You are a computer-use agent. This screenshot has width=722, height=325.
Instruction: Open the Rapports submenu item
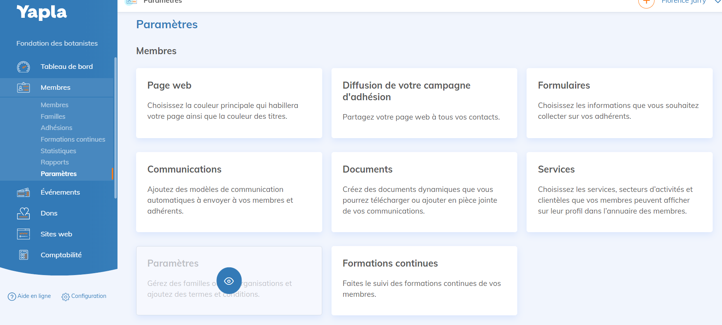[x=55, y=162]
